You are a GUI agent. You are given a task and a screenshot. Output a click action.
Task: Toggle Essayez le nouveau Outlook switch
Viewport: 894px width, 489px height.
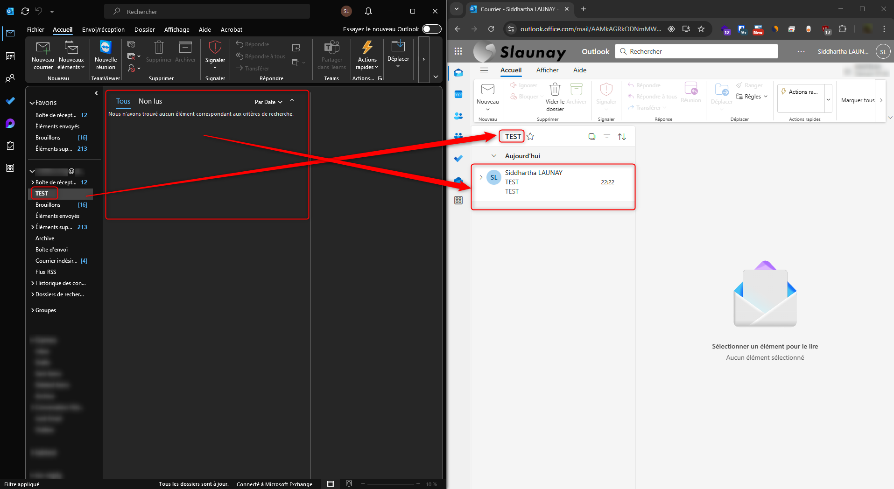[431, 29]
